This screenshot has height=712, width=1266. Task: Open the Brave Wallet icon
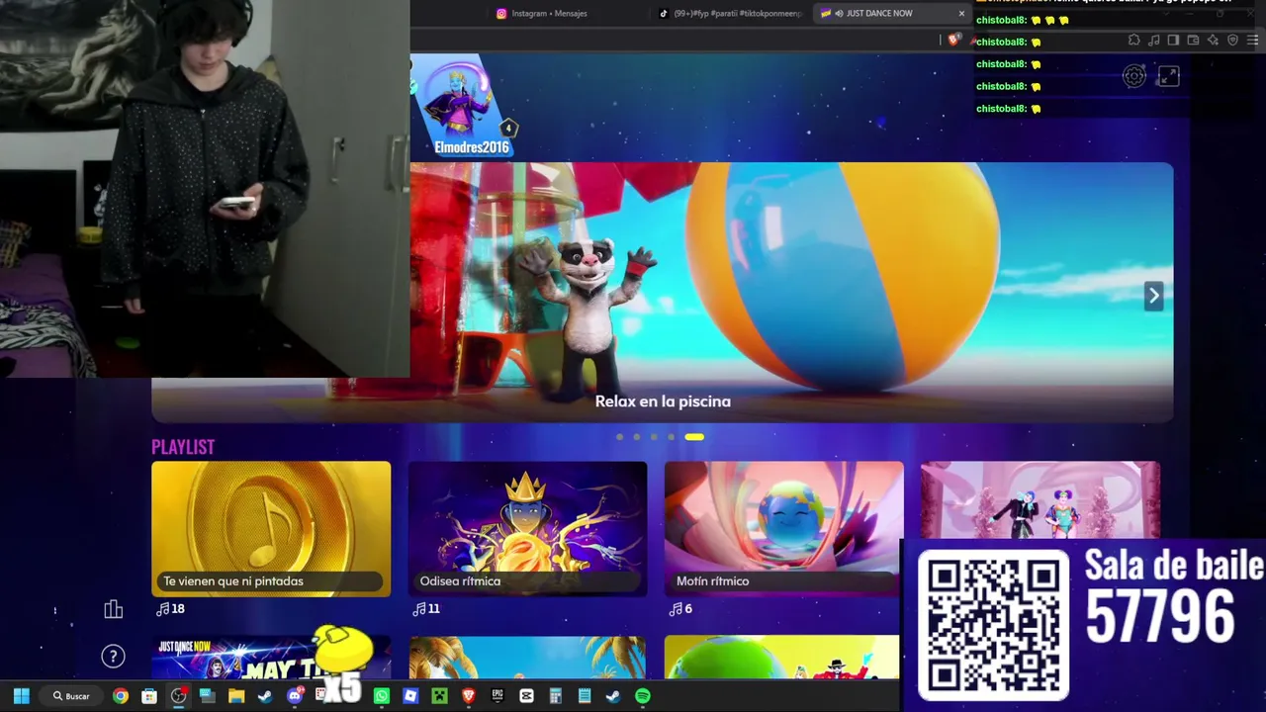(x=1193, y=41)
